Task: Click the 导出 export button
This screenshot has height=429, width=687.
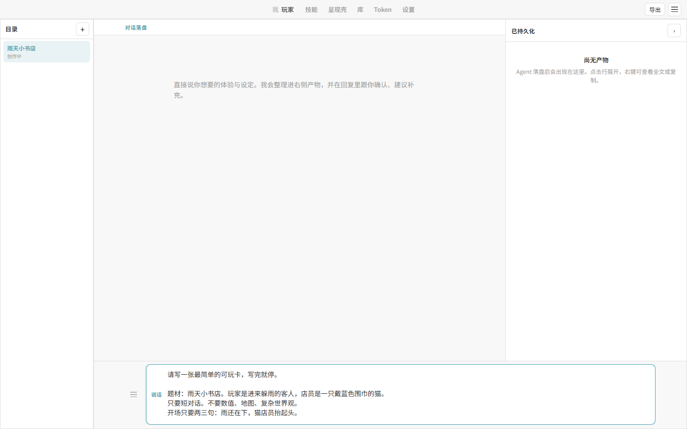Action: click(655, 10)
